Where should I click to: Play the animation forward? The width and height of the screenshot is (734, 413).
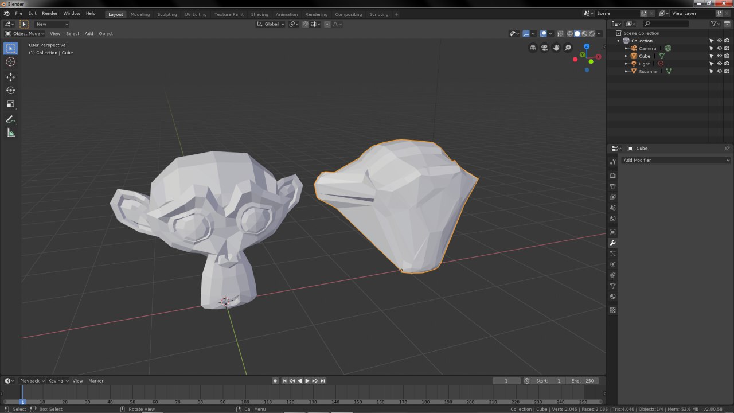pos(307,381)
